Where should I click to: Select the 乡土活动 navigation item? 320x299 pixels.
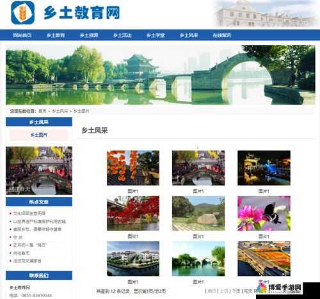(x=122, y=35)
